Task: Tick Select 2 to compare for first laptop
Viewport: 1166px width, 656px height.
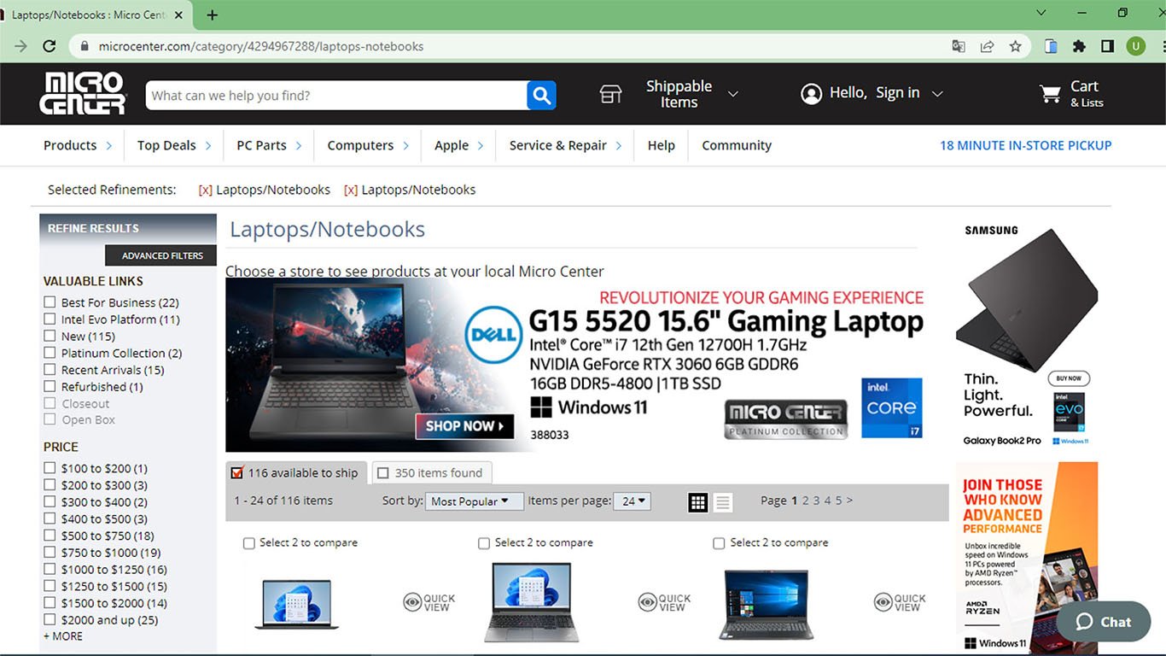Action: tap(249, 543)
